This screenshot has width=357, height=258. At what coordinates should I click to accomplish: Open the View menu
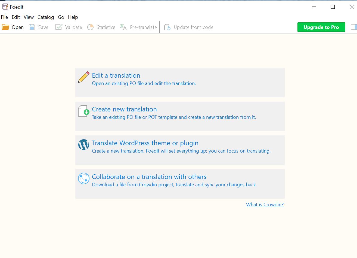click(29, 17)
